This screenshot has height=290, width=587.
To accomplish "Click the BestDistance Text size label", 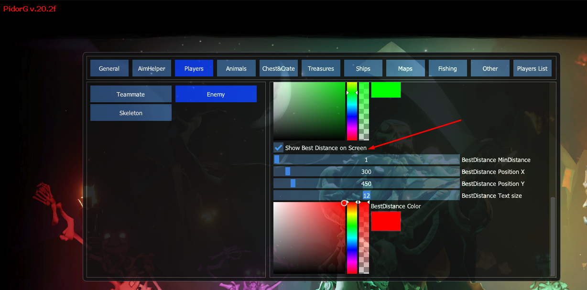I will [x=491, y=196].
